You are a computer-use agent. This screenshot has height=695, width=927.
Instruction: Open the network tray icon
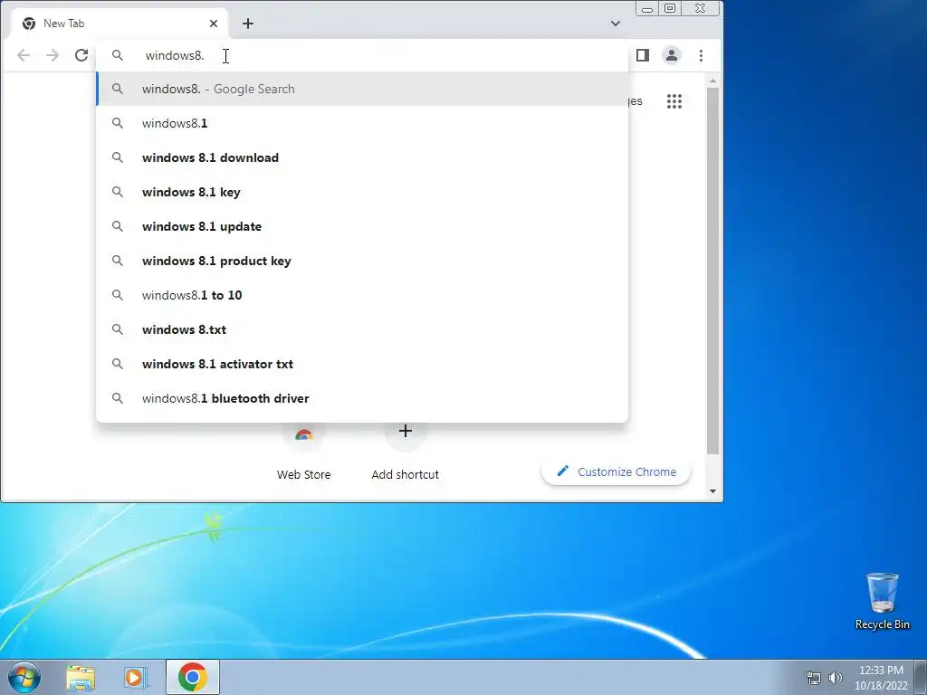pyautogui.click(x=814, y=678)
